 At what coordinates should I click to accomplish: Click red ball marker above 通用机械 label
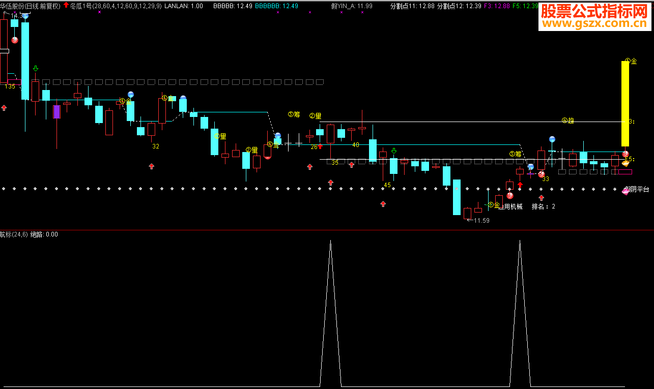coord(509,195)
